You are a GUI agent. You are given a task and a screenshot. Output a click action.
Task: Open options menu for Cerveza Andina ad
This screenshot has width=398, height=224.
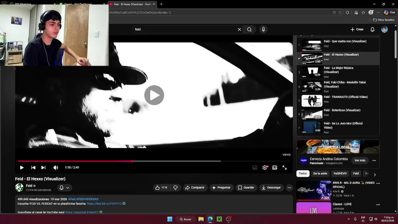pos(374,161)
